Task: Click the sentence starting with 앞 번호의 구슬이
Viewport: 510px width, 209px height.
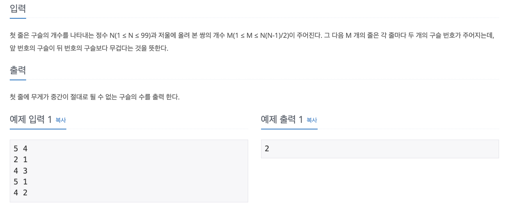Action: coord(89,49)
